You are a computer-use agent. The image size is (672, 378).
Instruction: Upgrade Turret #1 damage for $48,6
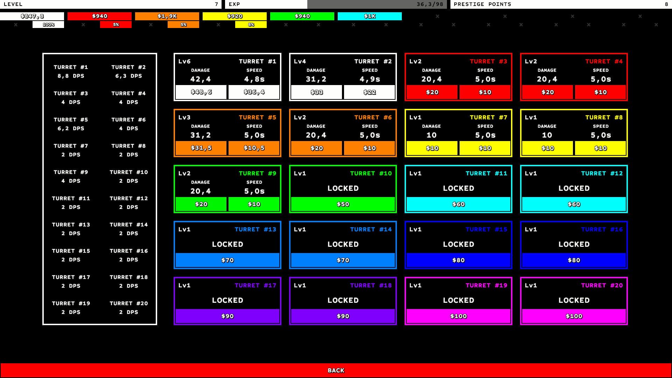pyautogui.click(x=201, y=92)
